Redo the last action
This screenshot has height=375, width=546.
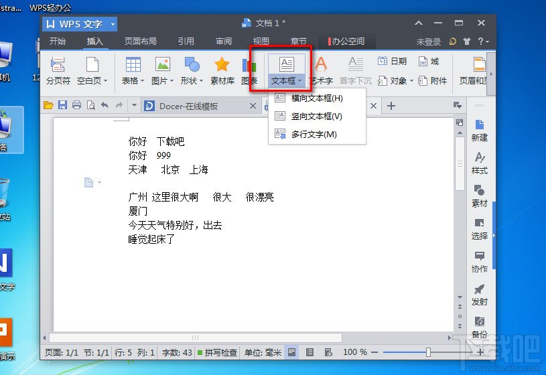coord(119,105)
